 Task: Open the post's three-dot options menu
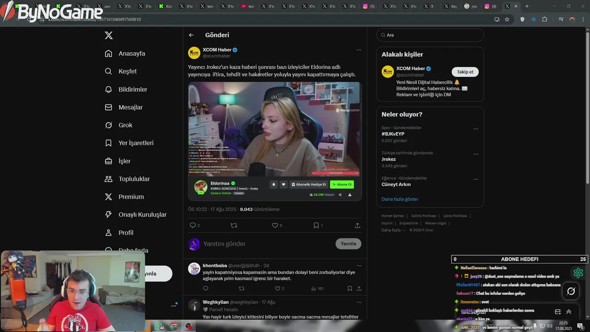pos(359,50)
